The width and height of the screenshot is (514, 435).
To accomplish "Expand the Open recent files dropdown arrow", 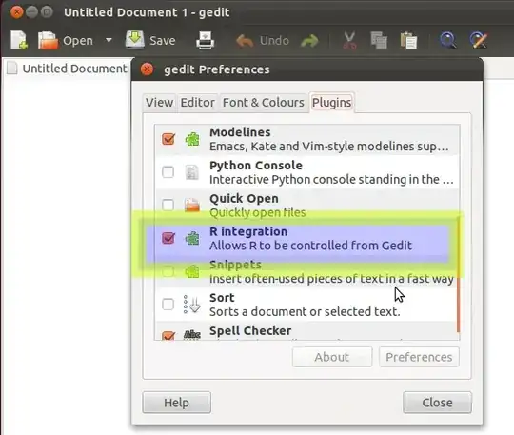I will [109, 40].
